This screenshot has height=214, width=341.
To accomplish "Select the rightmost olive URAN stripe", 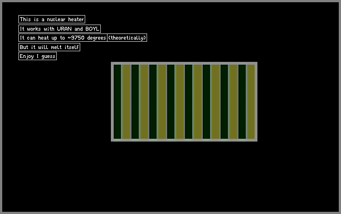I will (251, 101).
